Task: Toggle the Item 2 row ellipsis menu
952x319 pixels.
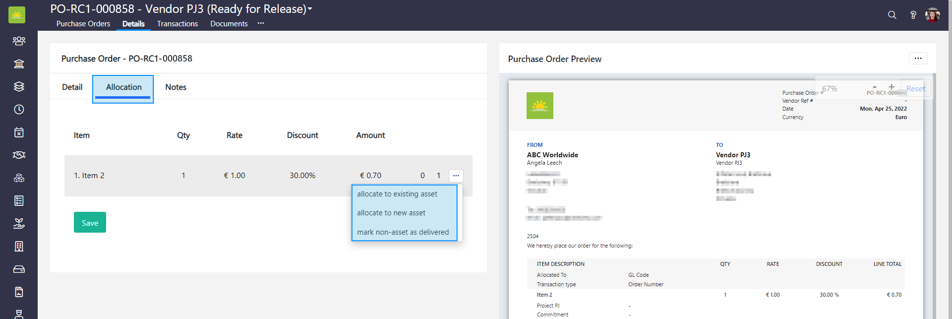Action: tap(456, 176)
